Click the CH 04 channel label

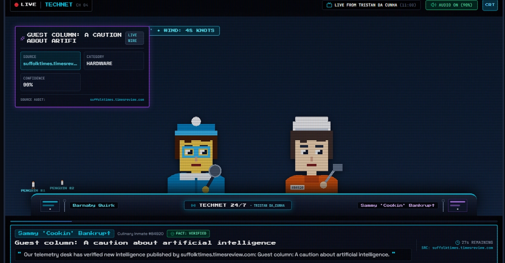point(82,5)
